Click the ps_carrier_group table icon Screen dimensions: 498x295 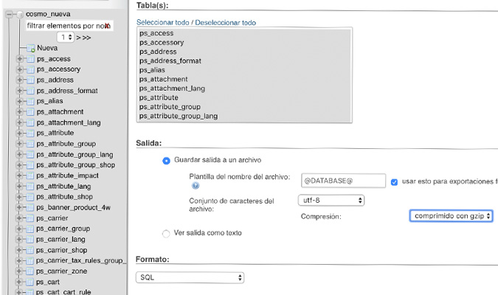(x=30, y=229)
